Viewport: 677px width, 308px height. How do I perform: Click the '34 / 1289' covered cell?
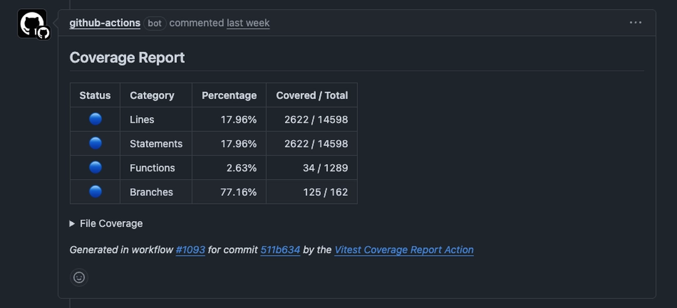pyautogui.click(x=312, y=168)
